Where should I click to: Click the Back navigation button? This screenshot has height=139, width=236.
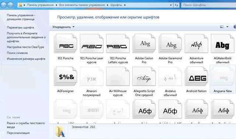click(4, 5)
